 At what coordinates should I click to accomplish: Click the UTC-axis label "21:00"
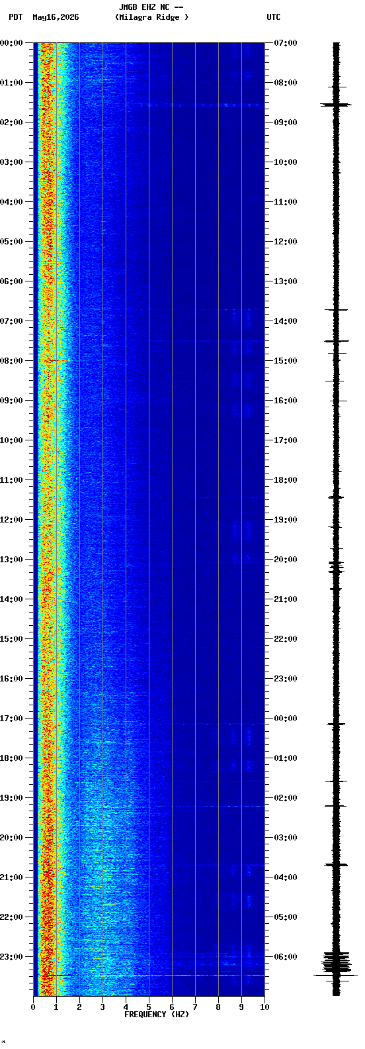[x=286, y=599]
